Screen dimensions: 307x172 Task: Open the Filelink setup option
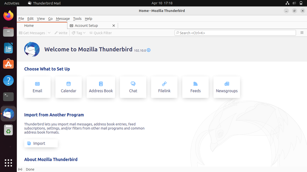click(x=164, y=87)
